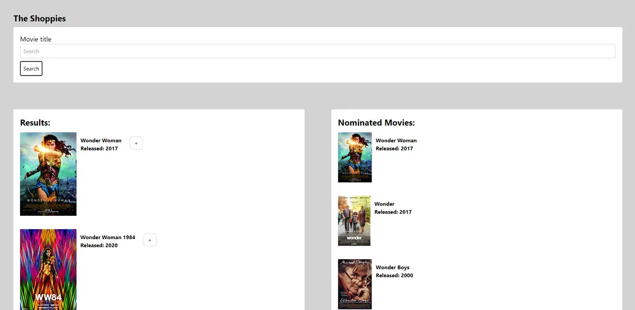The width and height of the screenshot is (635, 310).
Task: Click the Search button
Action: pyautogui.click(x=31, y=69)
